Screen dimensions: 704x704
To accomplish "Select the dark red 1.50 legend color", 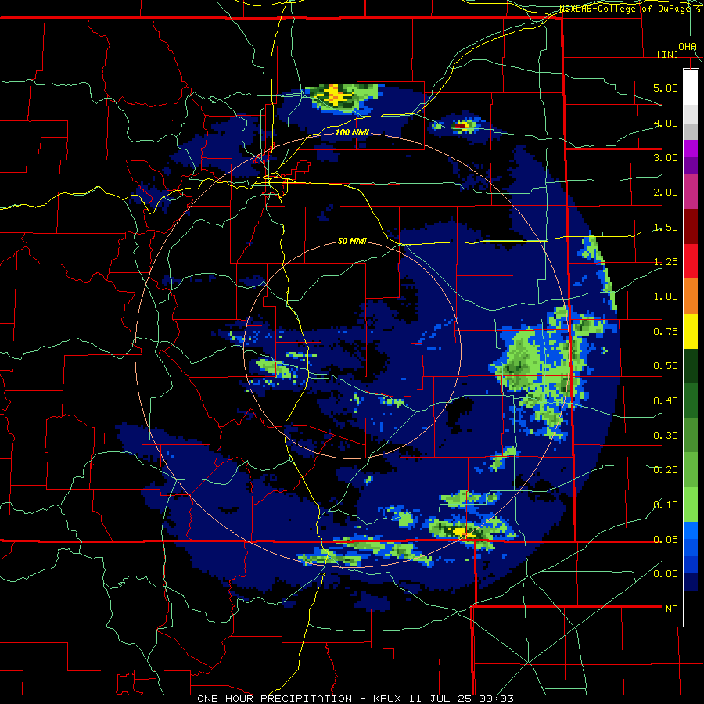I will click(x=691, y=227).
